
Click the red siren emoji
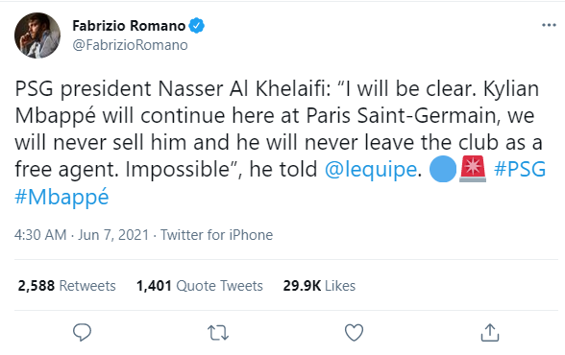[473, 169]
